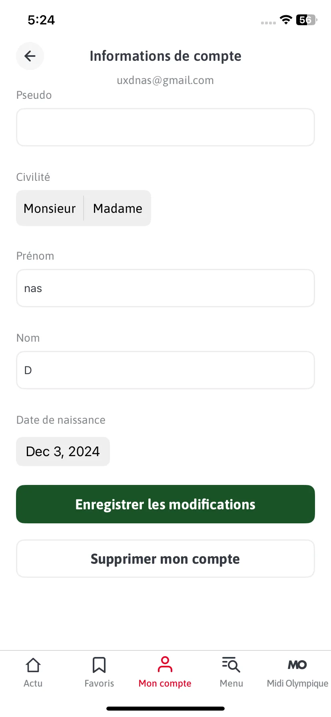This screenshot has width=331, height=717.
Task: Open the Menu search icon
Action: pyautogui.click(x=231, y=665)
